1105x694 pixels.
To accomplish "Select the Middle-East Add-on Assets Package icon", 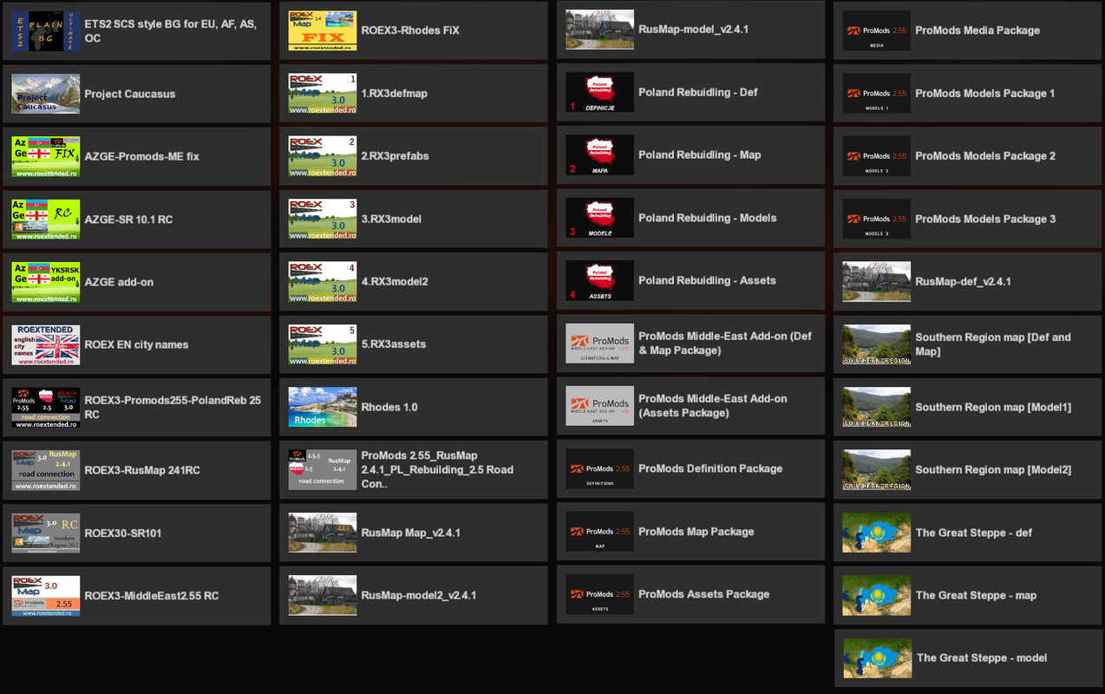I will (x=599, y=406).
